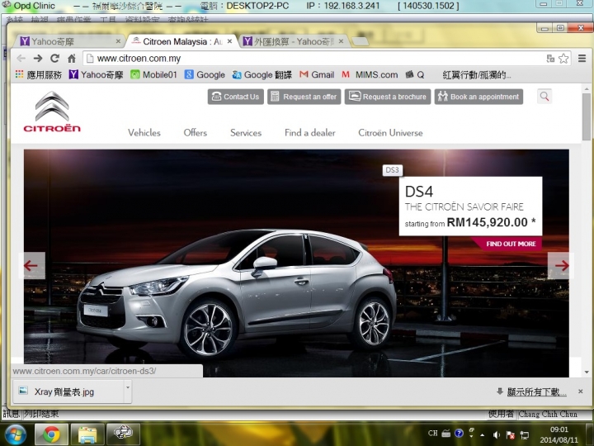The height and width of the screenshot is (446, 594).
Task: Open the Q bookmark
Action: [415, 74]
